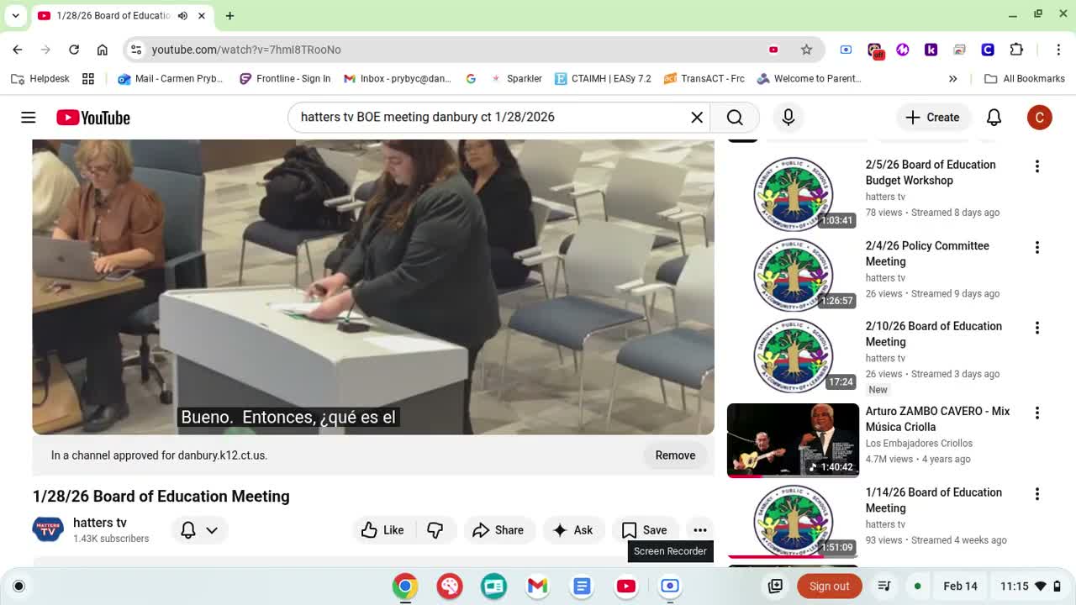Screen dimensions: 1076x605
Task: Open the apps grid bookmark icon
Action: pos(88,78)
